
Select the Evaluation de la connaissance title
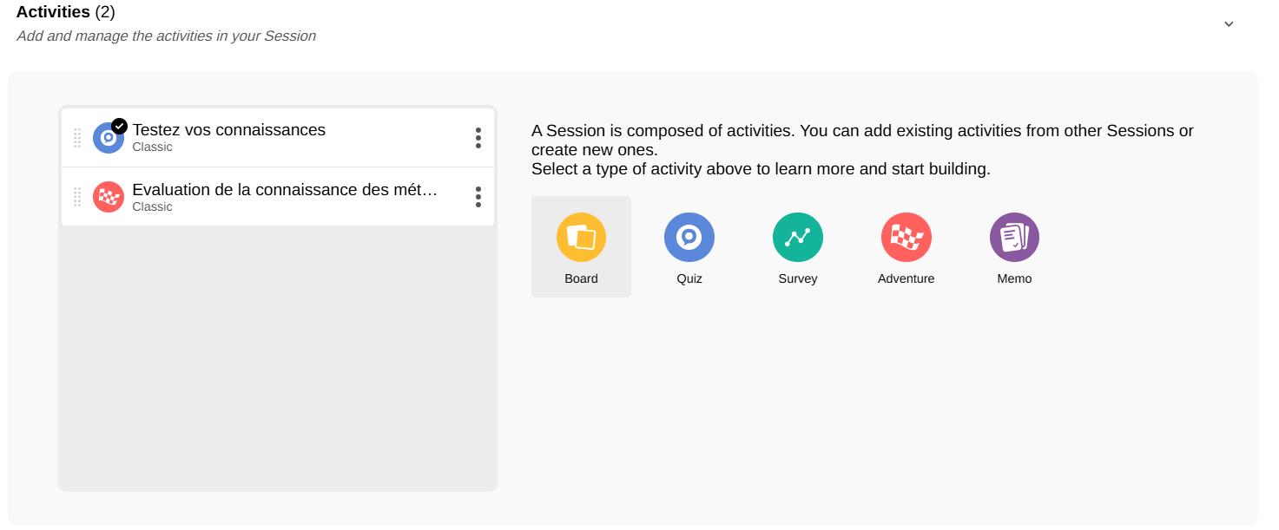(x=284, y=190)
